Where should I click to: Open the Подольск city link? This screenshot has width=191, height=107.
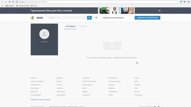pos(86,95)
